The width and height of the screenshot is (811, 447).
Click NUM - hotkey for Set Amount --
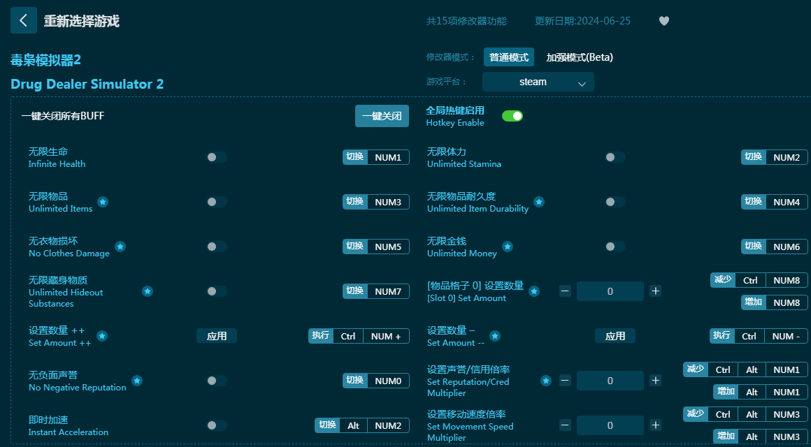pyautogui.click(x=786, y=336)
